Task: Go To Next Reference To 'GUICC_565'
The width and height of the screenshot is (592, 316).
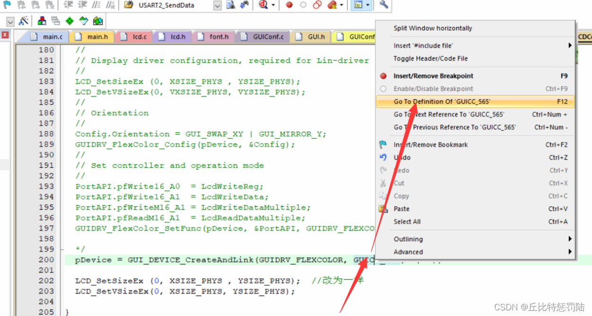Action: pyautogui.click(x=475, y=114)
